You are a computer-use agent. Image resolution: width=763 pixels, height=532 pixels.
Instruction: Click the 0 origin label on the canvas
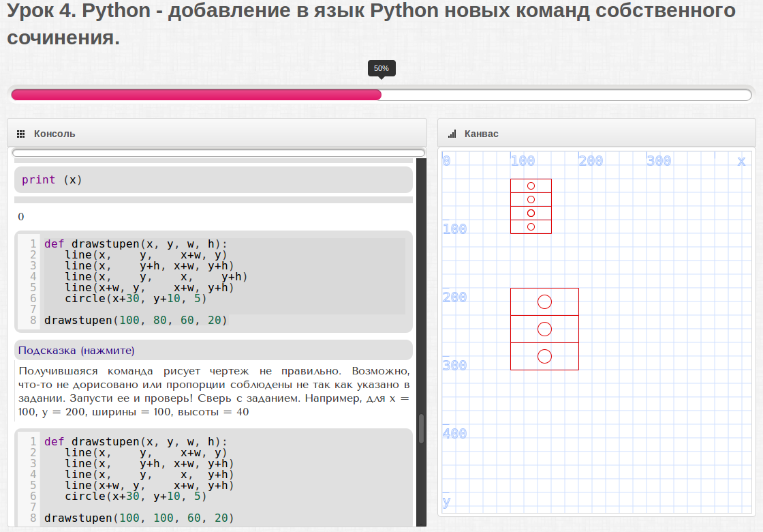coord(446,161)
